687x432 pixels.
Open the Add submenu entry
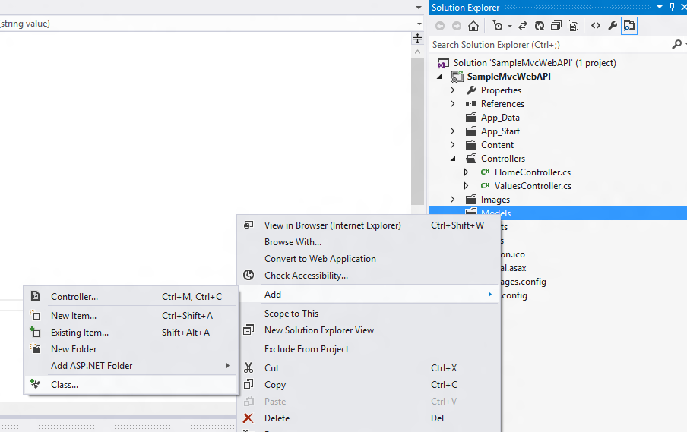[x=367, y=294]
